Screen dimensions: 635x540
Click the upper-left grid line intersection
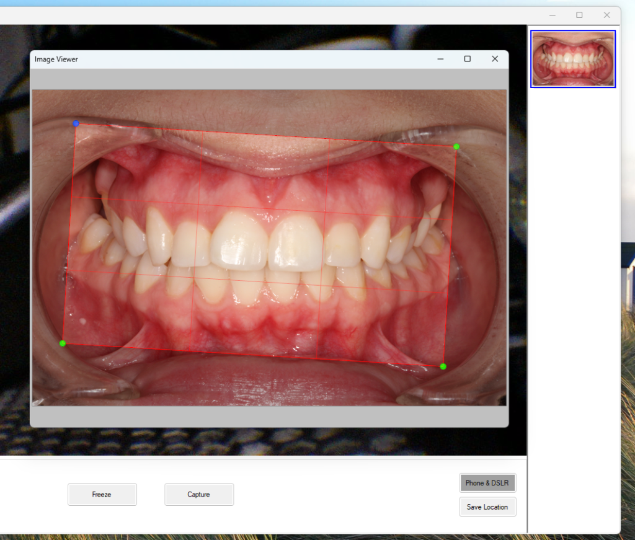[x=198, y=202]
